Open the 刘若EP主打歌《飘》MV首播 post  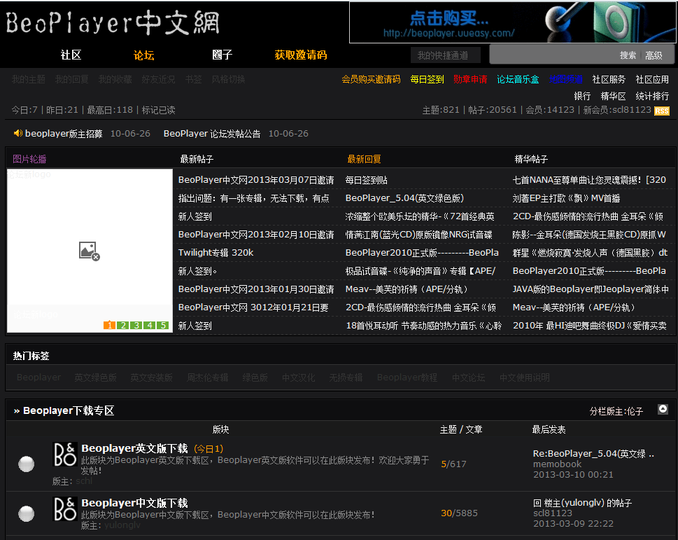566,198
